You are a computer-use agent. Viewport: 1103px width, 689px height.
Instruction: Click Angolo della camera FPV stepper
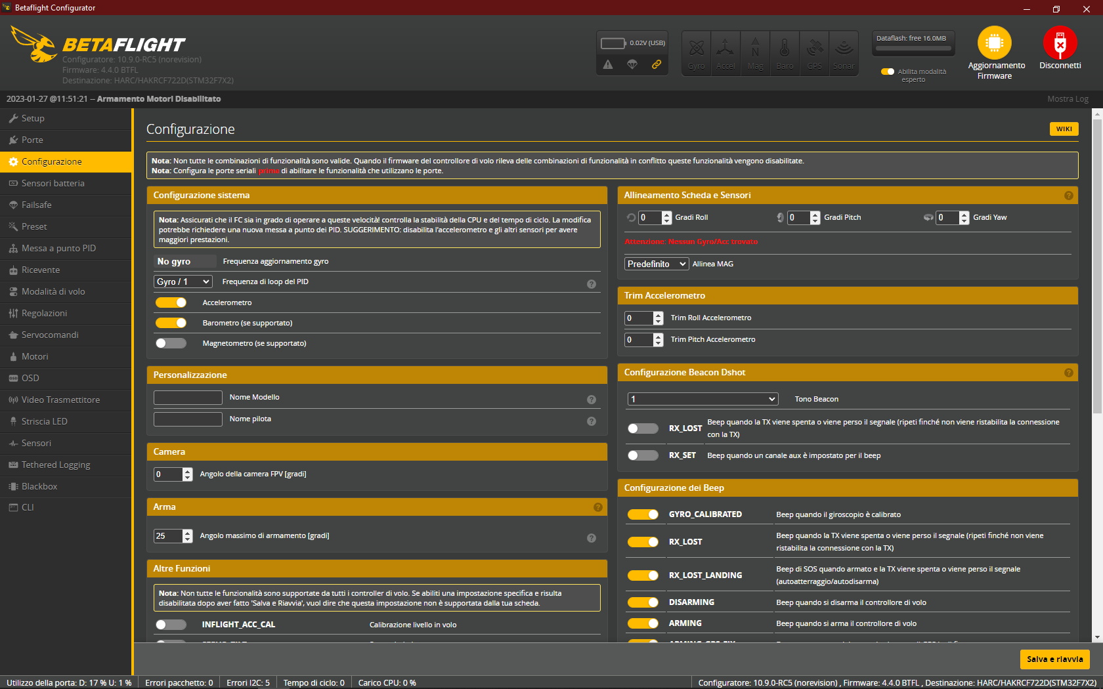[188, 474]
